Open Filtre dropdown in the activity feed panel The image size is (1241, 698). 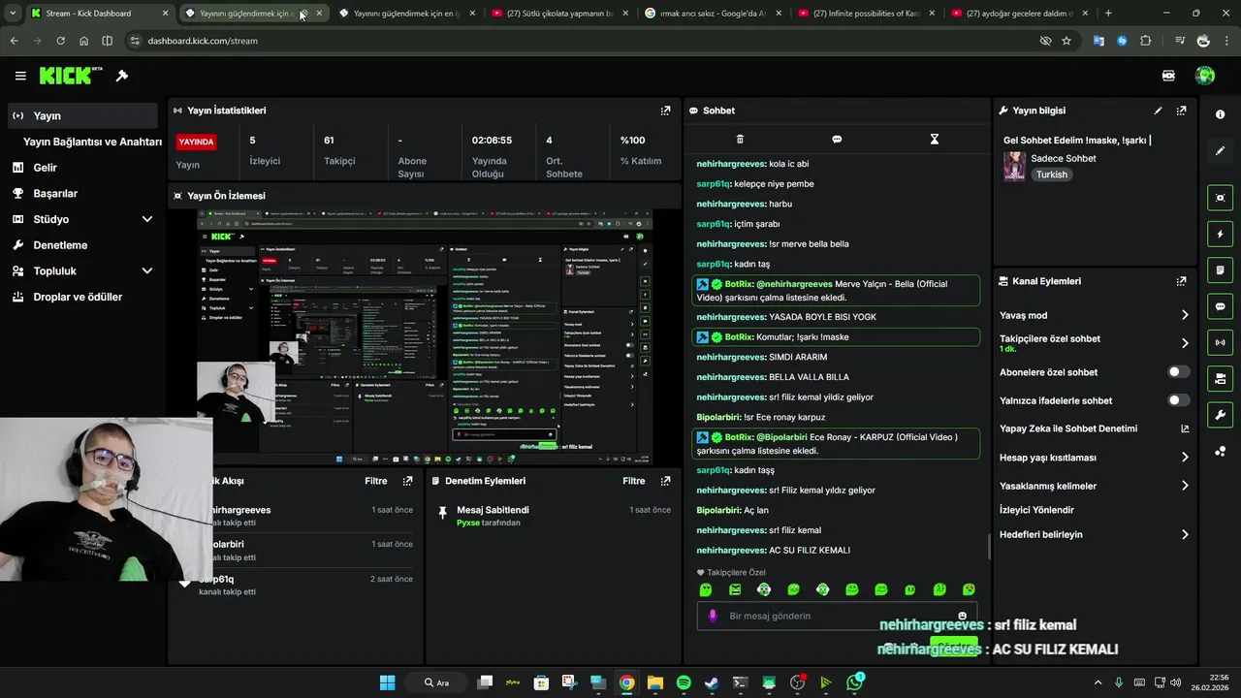click(376, 481)
